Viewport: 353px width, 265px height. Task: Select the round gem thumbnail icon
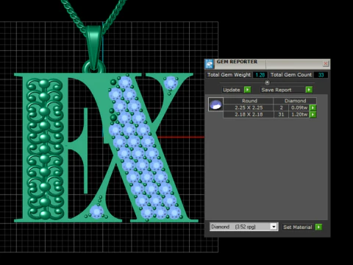point(215,105)
